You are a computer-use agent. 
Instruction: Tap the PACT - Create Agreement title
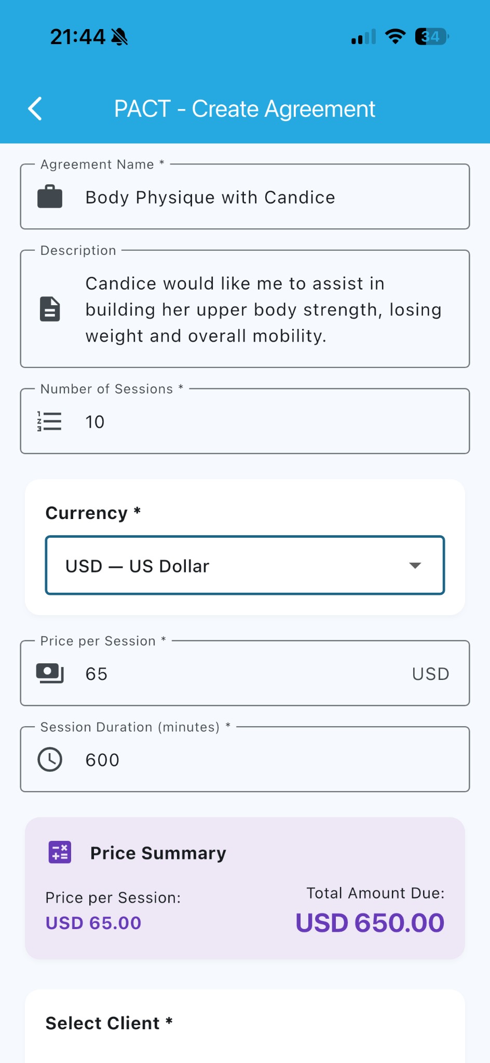(244, 109)
